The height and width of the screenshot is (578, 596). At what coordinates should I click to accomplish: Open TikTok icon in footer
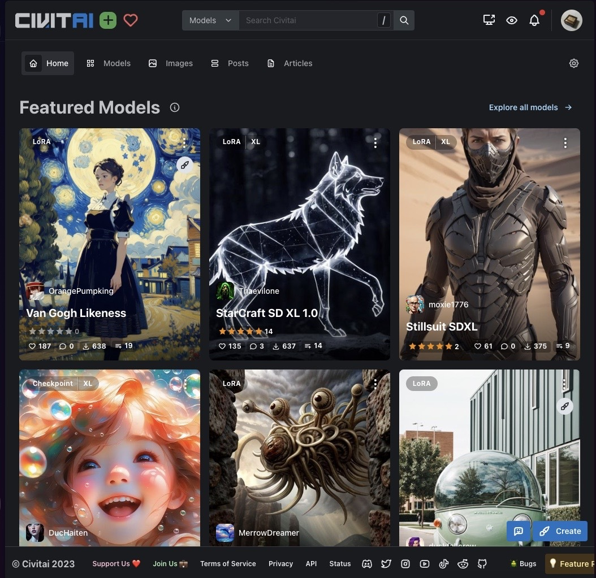pos(443,563)
